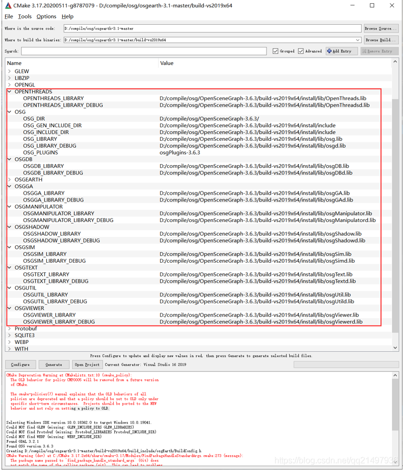
Task: Click the Add Entry button
Action: pos(342,51)
